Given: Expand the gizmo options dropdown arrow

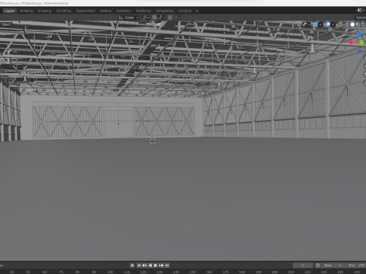Looking at the screenshot, I should 320,24.
